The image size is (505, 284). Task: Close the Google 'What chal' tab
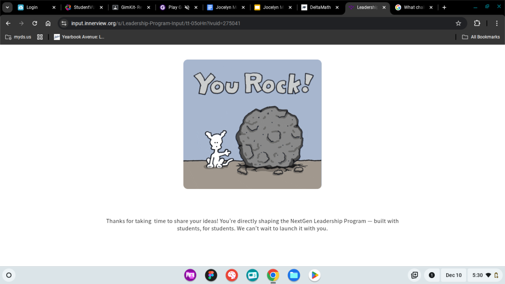pos(431,7)
